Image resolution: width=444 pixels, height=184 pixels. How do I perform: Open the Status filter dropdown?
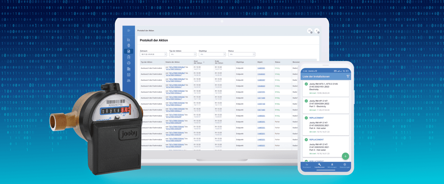242,54
